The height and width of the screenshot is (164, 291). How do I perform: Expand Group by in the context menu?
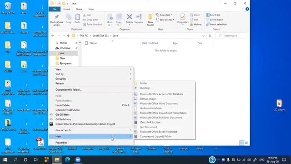[91, 79]
